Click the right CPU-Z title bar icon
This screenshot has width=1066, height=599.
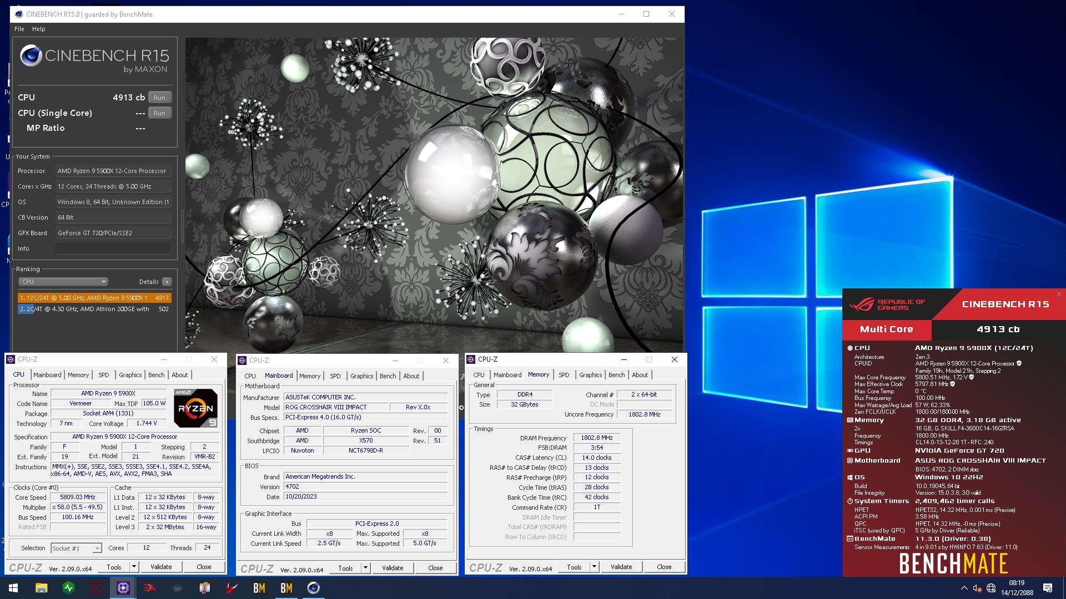click(471, 359)
